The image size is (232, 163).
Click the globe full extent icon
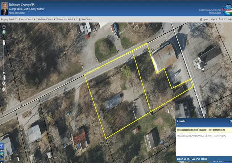(x=4, y=32)
